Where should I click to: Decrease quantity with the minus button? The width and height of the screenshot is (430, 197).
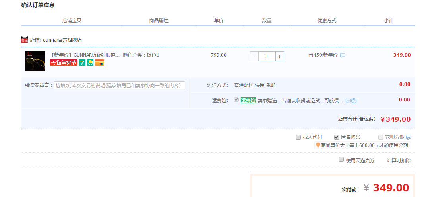[254, 57]
